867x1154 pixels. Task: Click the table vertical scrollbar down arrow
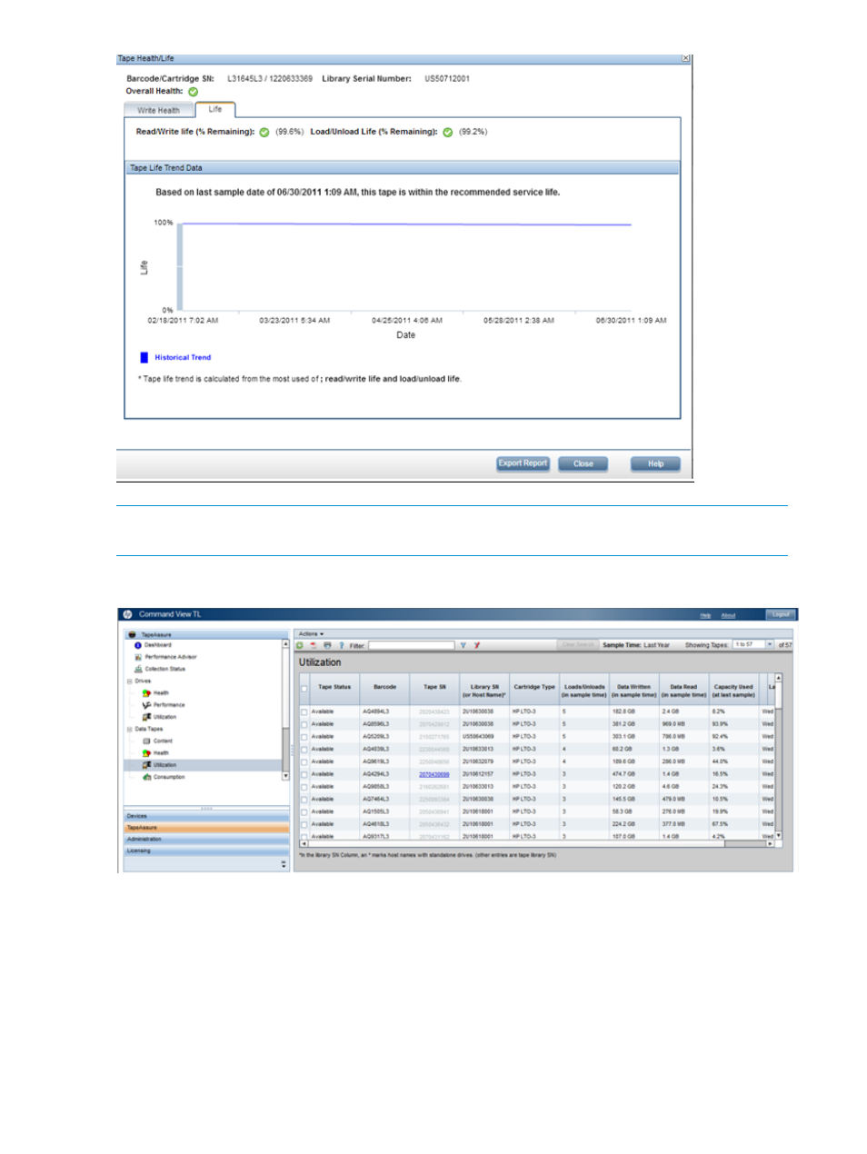tap(778, 835)
